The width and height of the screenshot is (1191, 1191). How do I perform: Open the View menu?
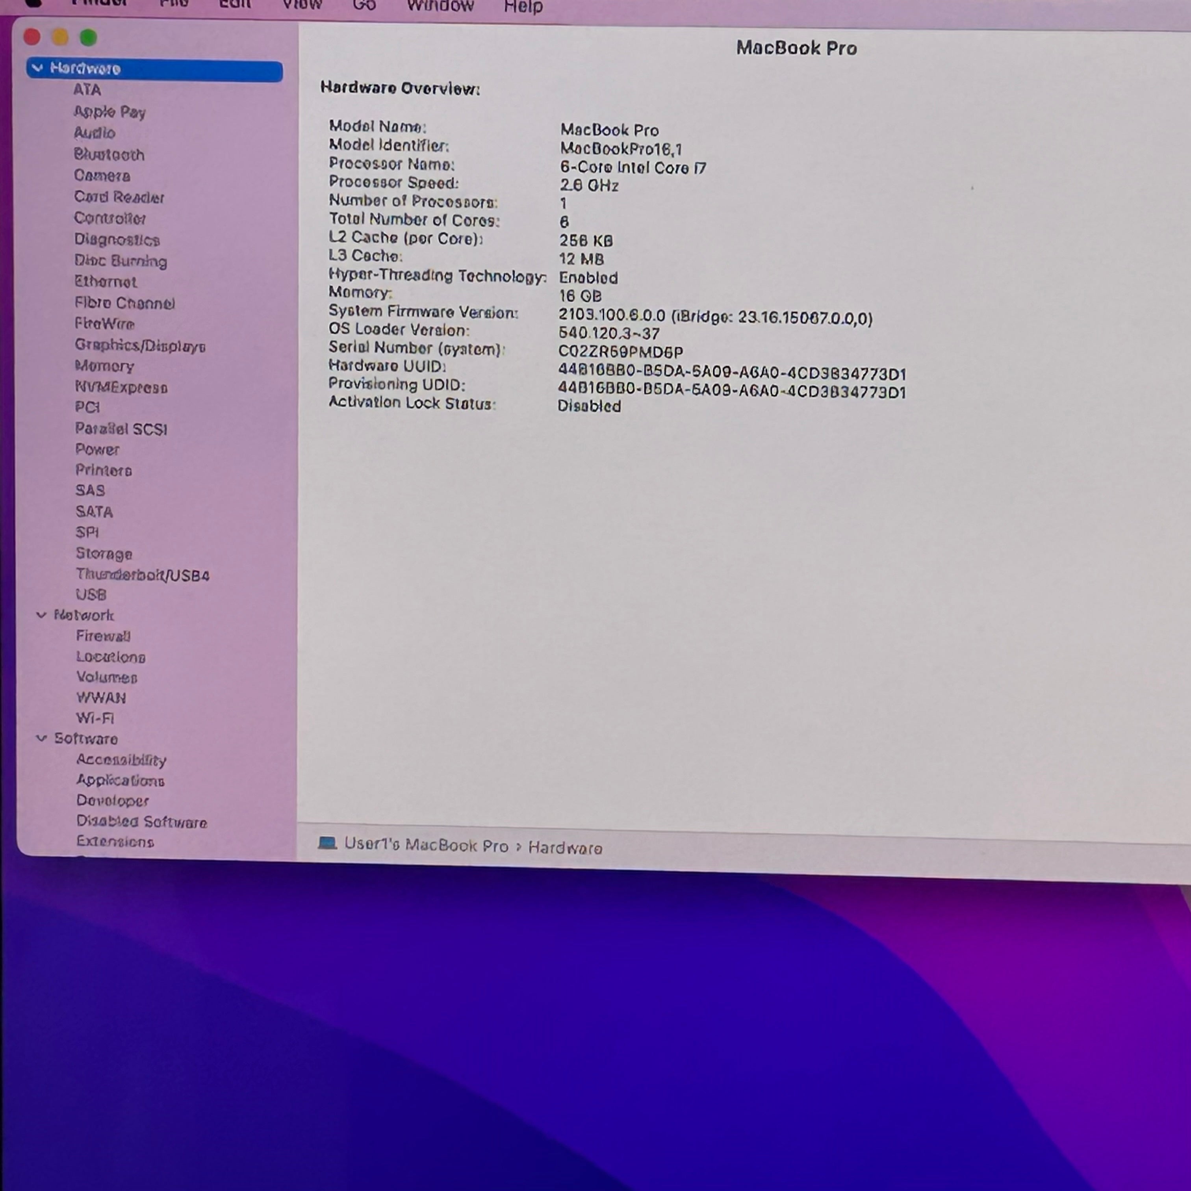(x=302, y=5)
